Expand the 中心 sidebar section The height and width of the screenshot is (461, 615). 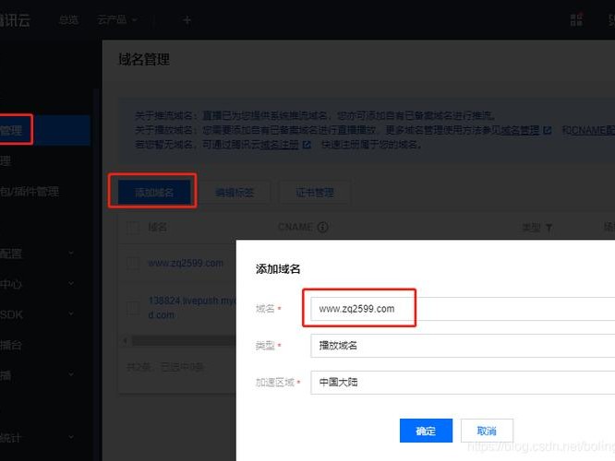71,284
